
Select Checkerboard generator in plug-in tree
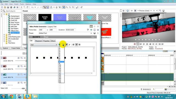pyautogui.click(x=15, y=16)
